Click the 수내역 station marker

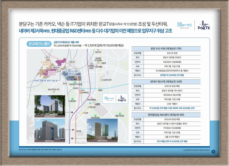pos(83,113)
